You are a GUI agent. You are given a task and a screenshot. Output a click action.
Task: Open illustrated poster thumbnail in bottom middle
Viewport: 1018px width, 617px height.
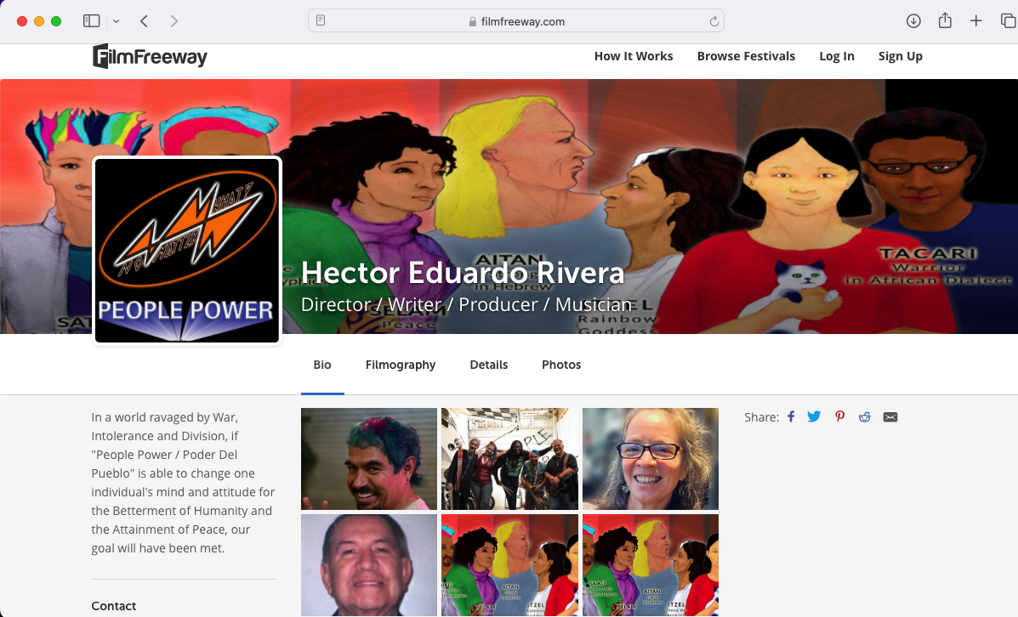[509, 565]
